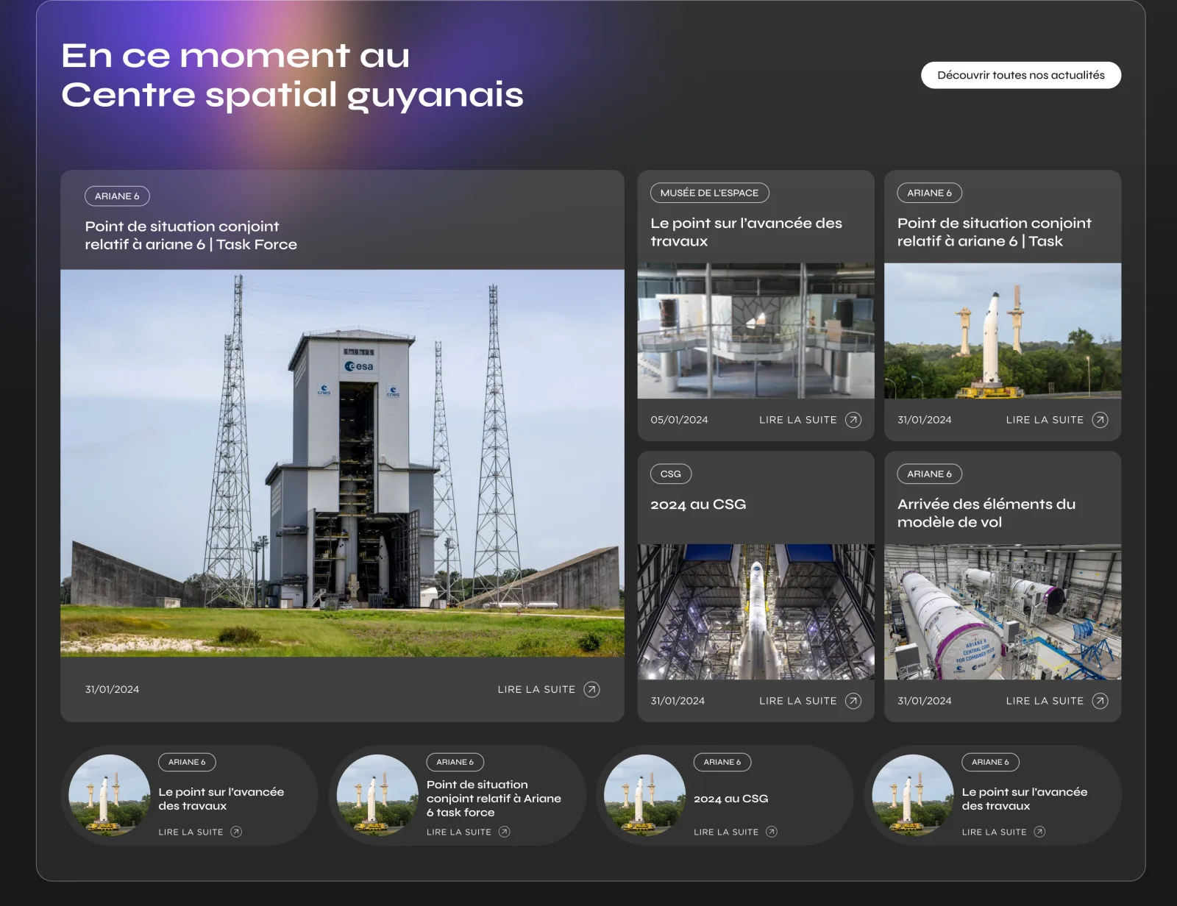Open LIRE LA SUITE in first bottom 'Le point sur l'avancée' pill
The width and height of the screenshot is (1177, 906).
pyautogui.click(x=191, y=832)
